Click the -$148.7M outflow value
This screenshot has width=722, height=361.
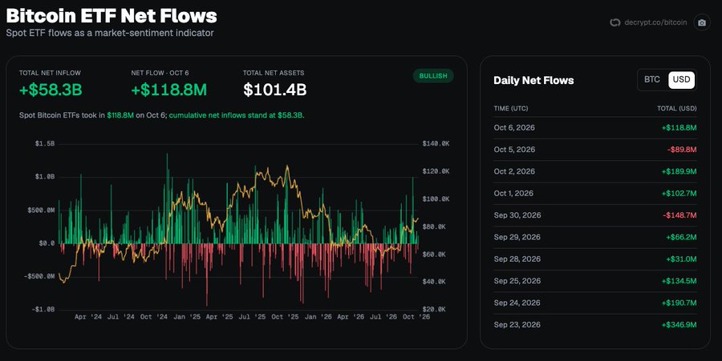coord(679,215)
